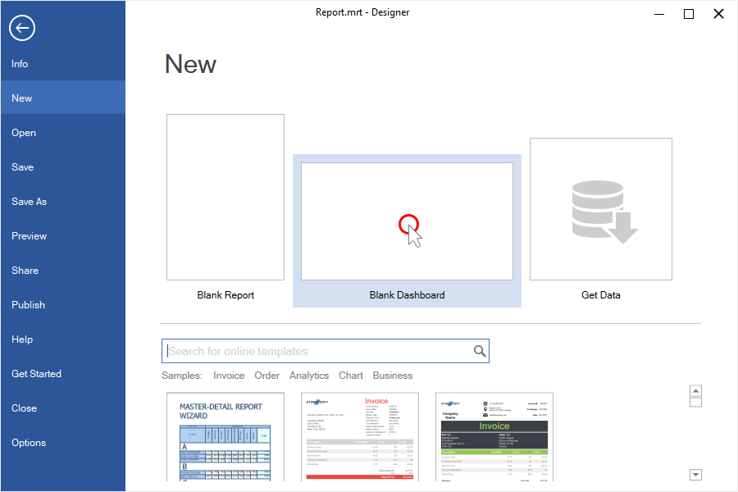Click the back arrow circle icon
The height and width of the screenshot is (492, 738).
point(22,28)
